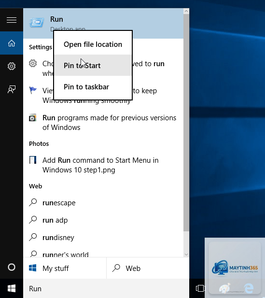Click the Web search button
Viewport: 265px width, 298px height.
(x=148, y=268)
